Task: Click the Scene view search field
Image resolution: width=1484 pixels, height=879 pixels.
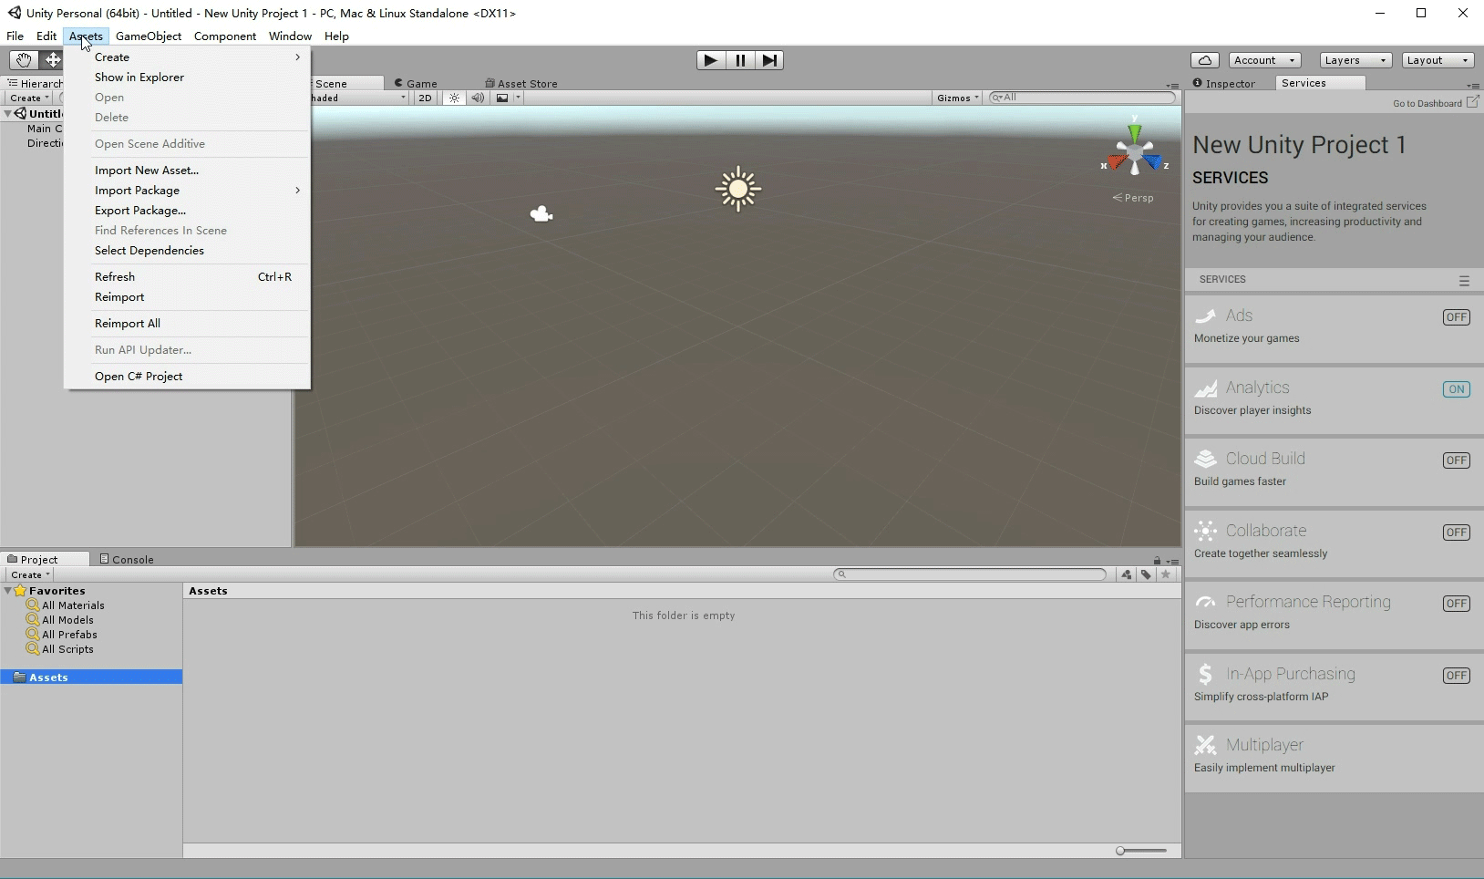Action: (x=1082, y=98)
